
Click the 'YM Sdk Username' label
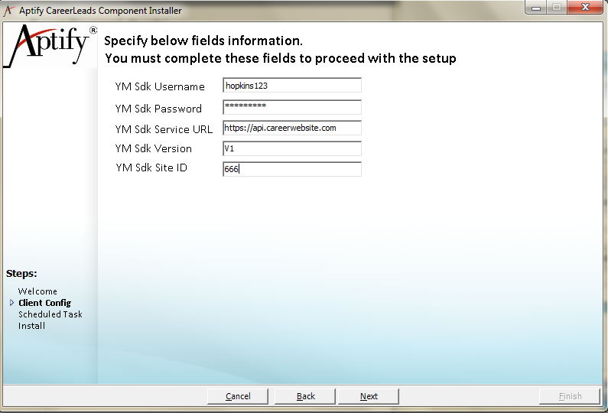(160, 86)
